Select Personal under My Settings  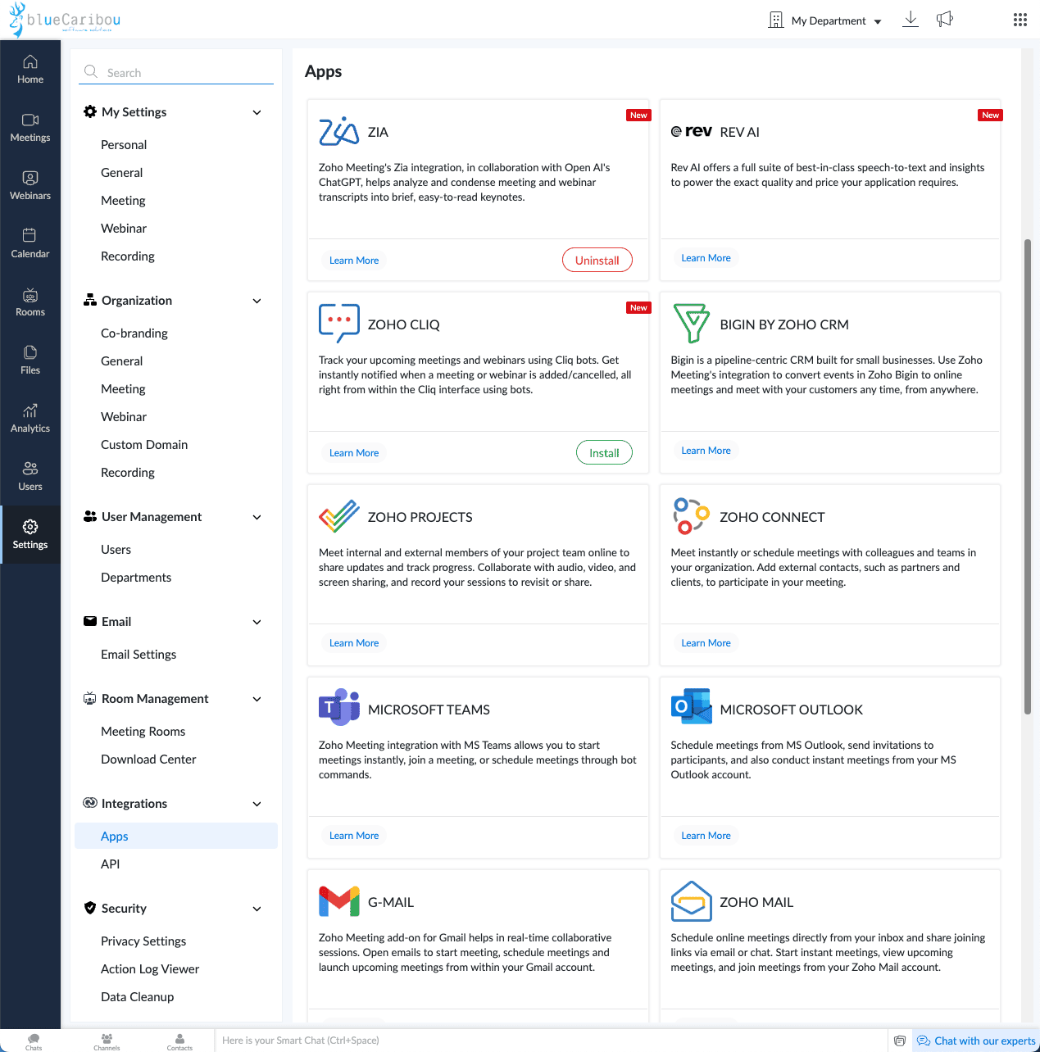[x=124, y=144]
